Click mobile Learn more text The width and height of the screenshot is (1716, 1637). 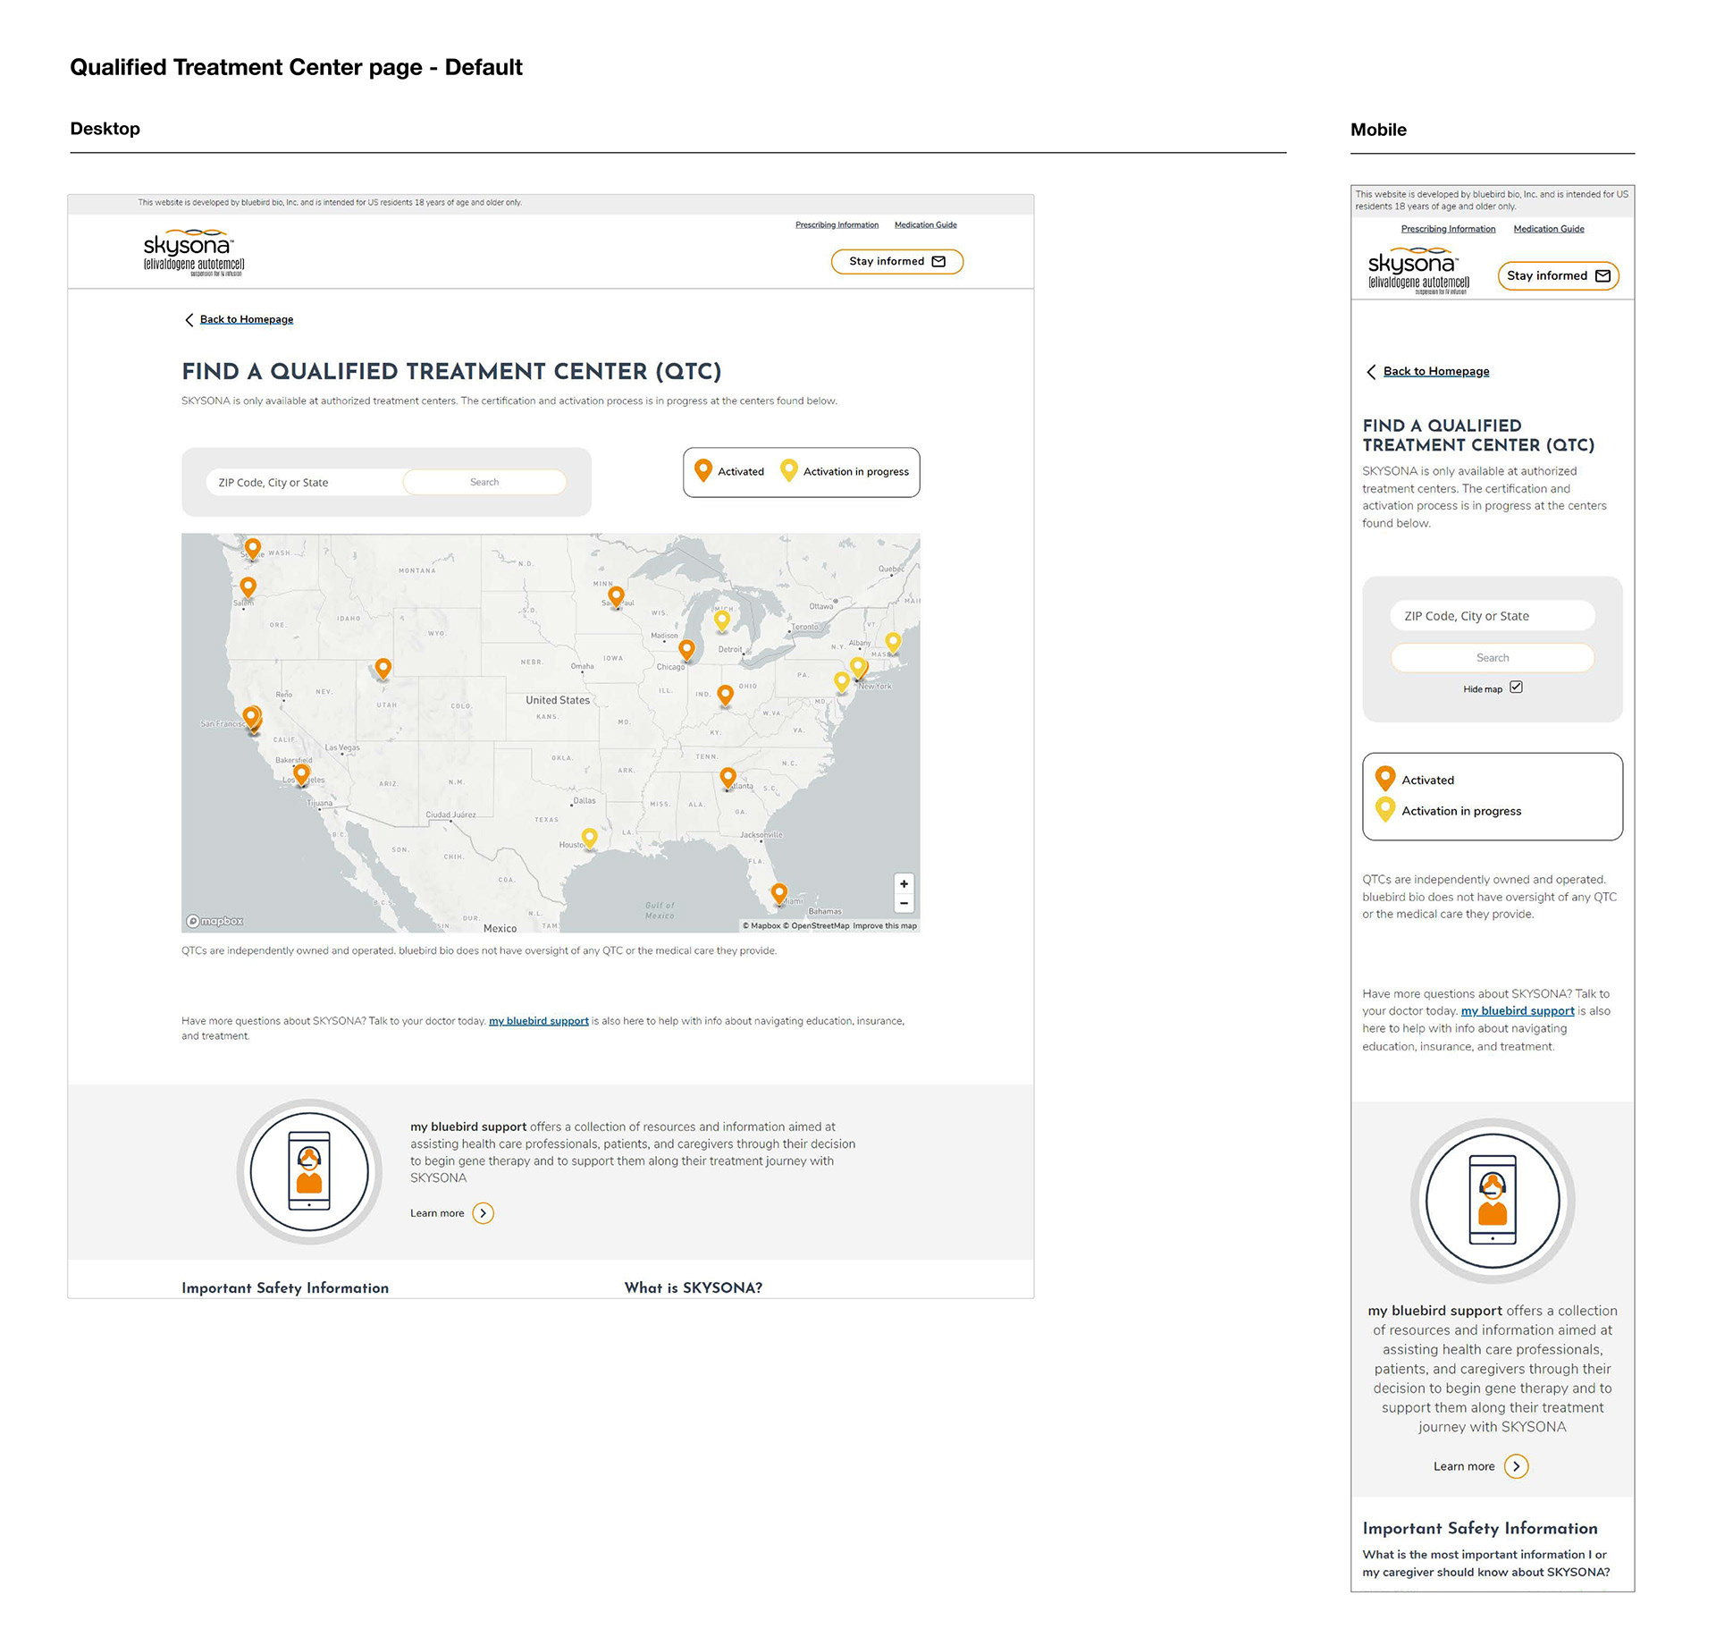(1464, 1466)
